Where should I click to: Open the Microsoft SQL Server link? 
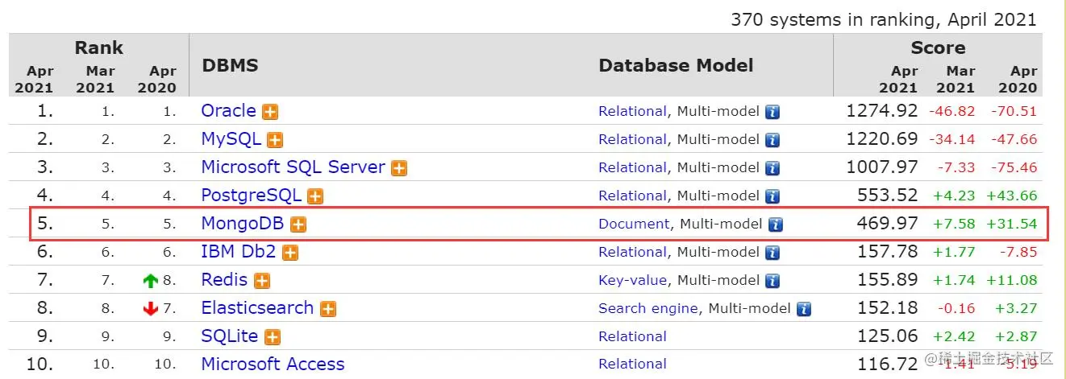[293, 167]
